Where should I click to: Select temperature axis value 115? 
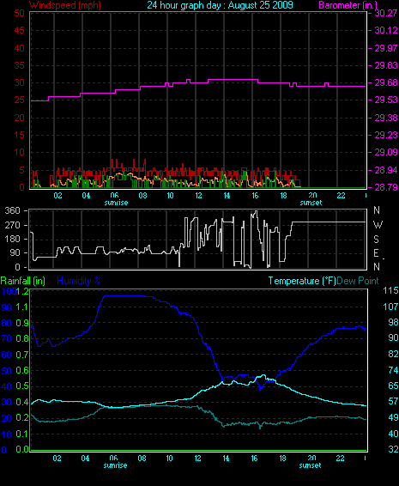(x=391, y=291)
